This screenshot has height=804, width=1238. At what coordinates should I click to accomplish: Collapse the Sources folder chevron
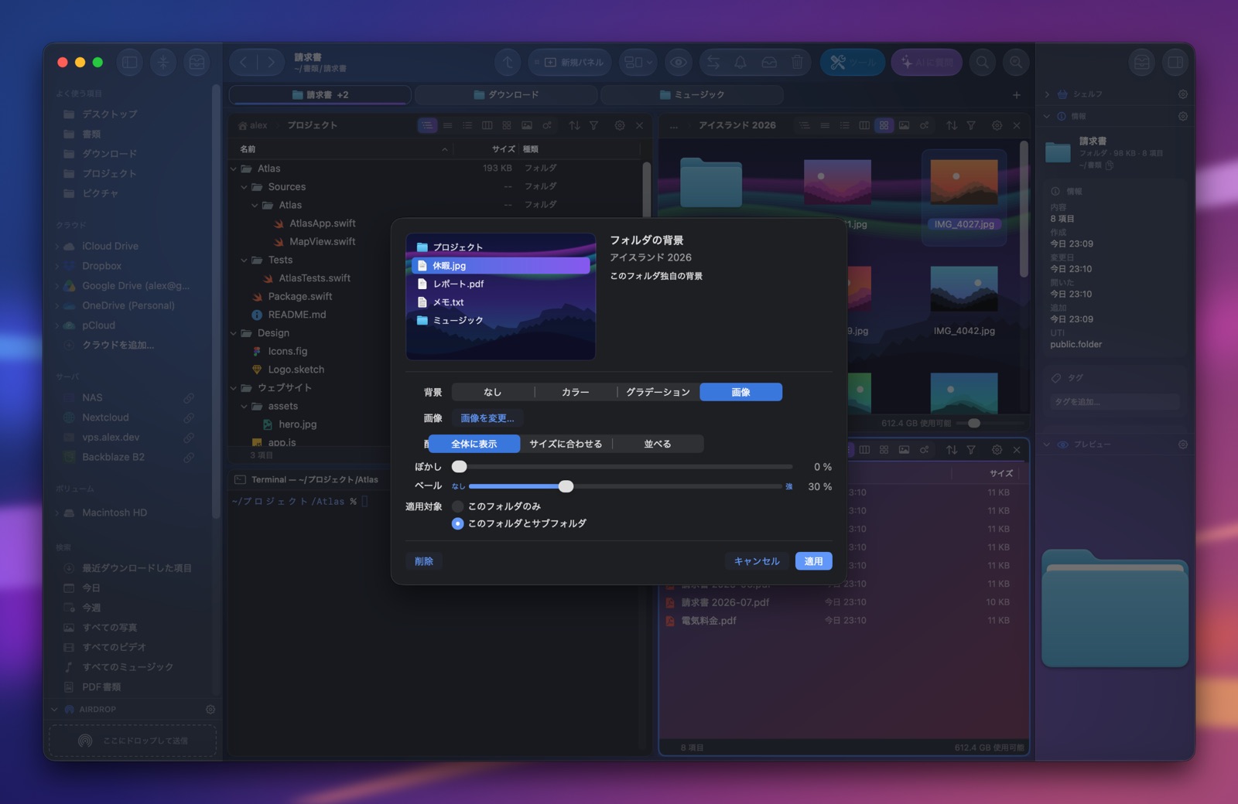(x=245, y=187)
